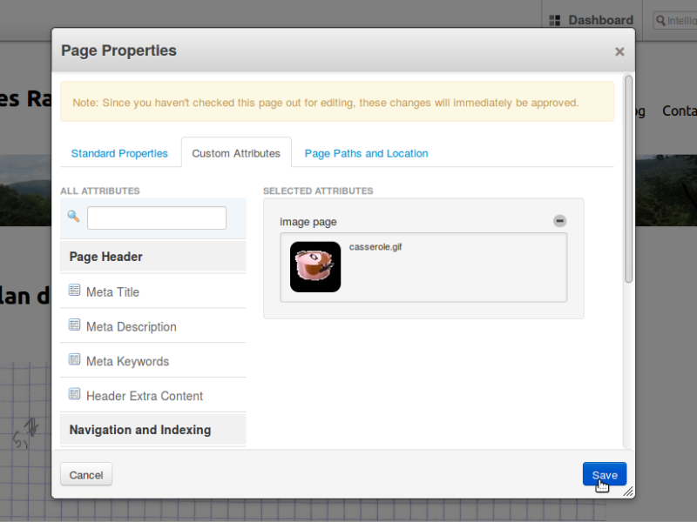Click the Meta Description attribute icon
This screenshot has width=697, height=522.
74,325
